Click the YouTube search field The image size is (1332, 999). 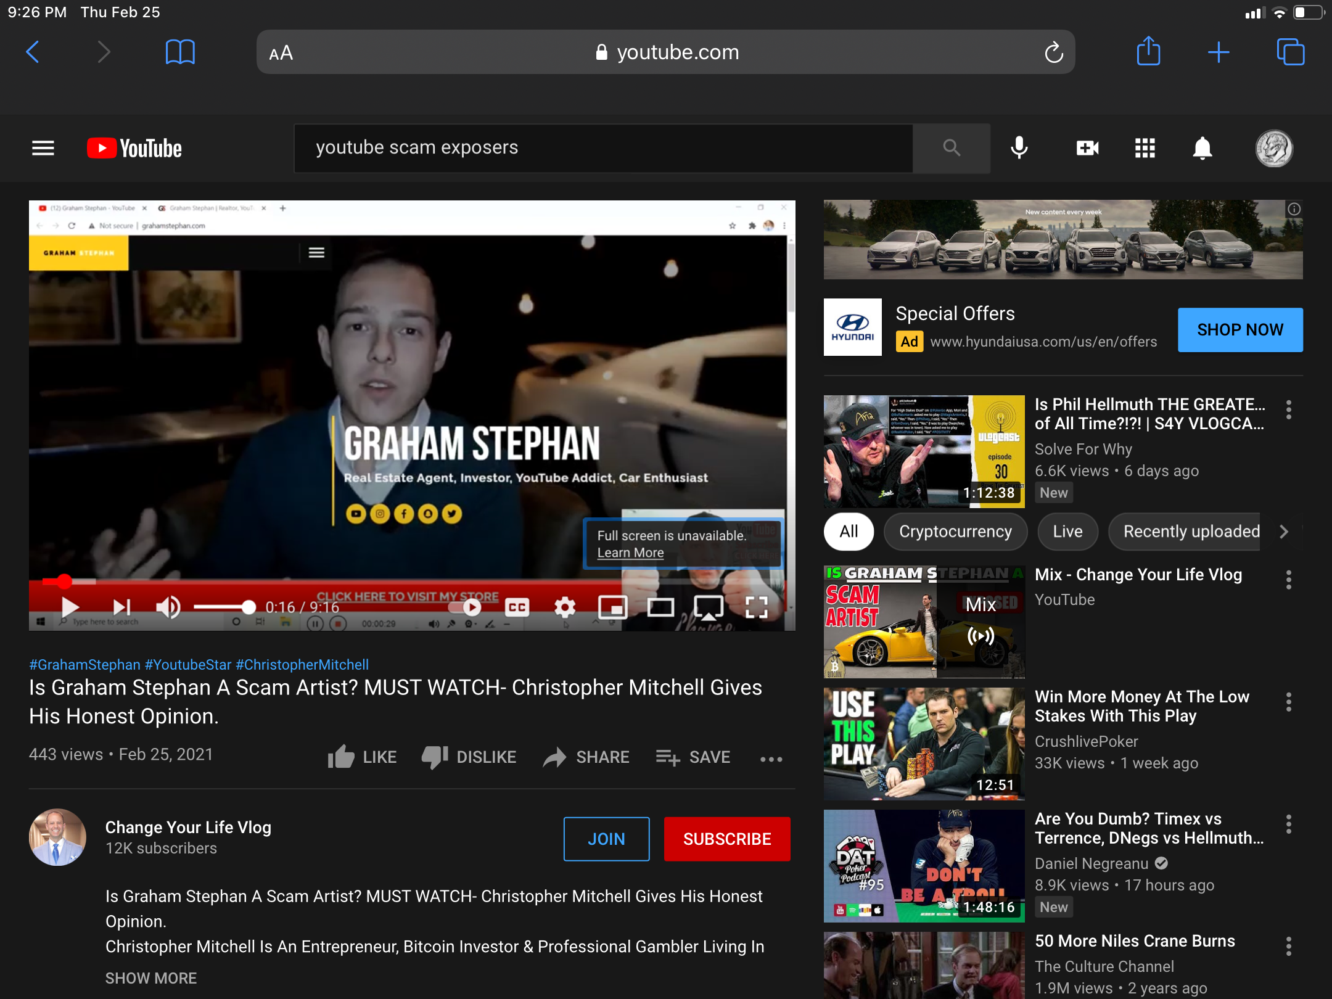(603, 148)
